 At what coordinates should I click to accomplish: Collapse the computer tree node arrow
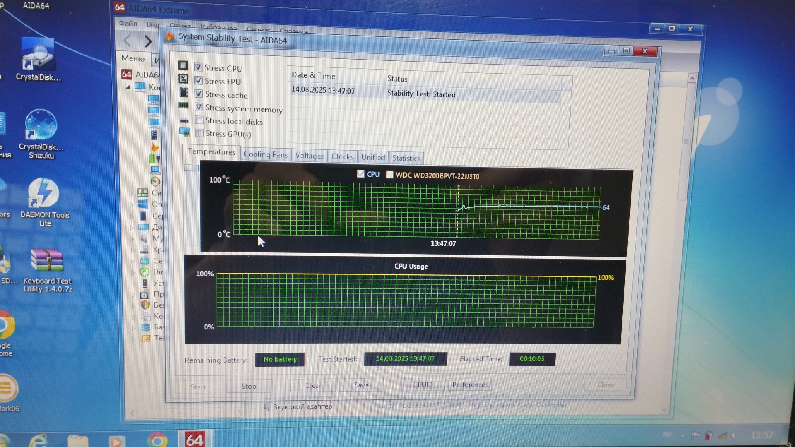(x=128, y=87)
